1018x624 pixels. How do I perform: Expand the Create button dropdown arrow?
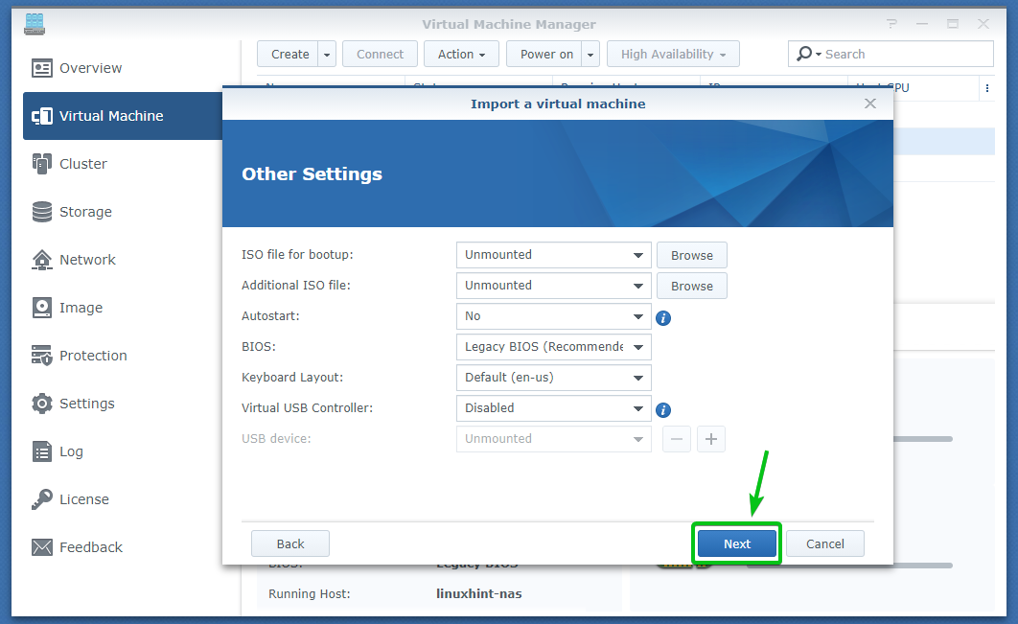click(327, 54)
